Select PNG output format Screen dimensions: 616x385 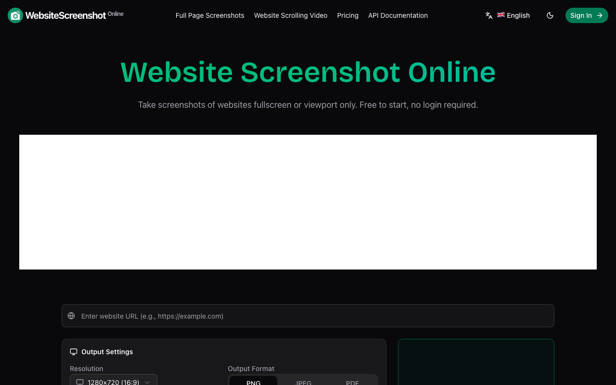(x=254, y=381)
